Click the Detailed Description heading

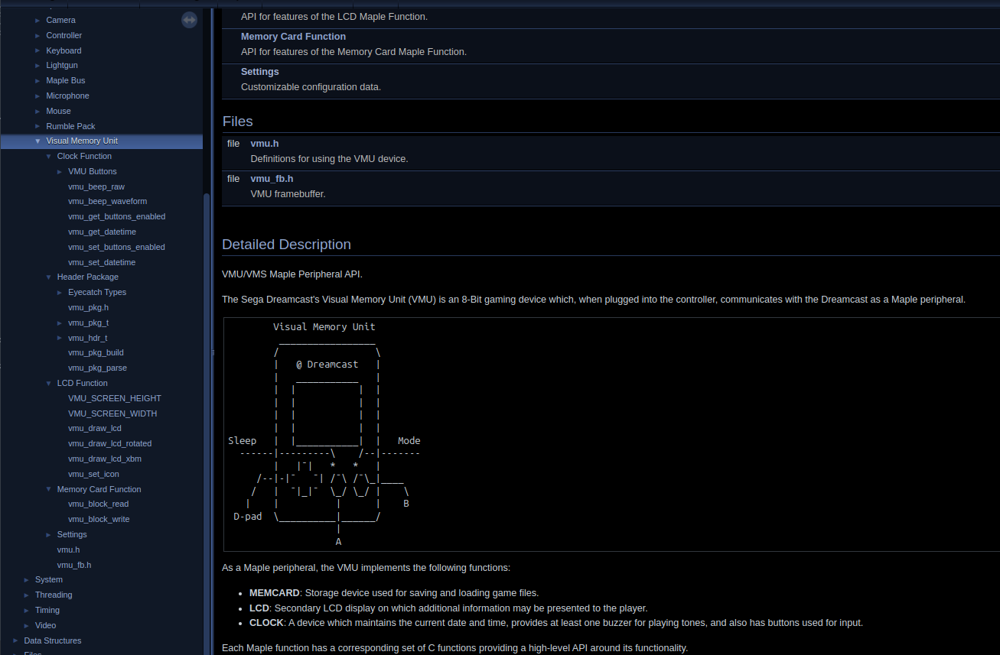coord(286,245)
